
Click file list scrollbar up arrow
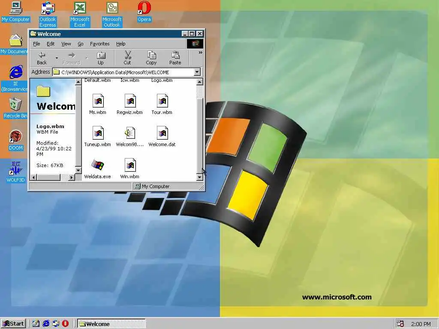(200, 82)
